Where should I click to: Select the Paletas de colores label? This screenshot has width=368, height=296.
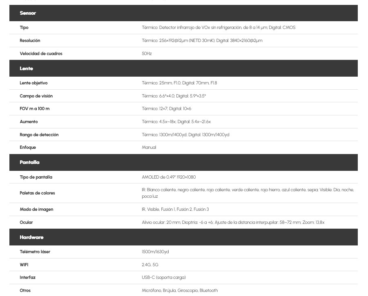point(37,193)
